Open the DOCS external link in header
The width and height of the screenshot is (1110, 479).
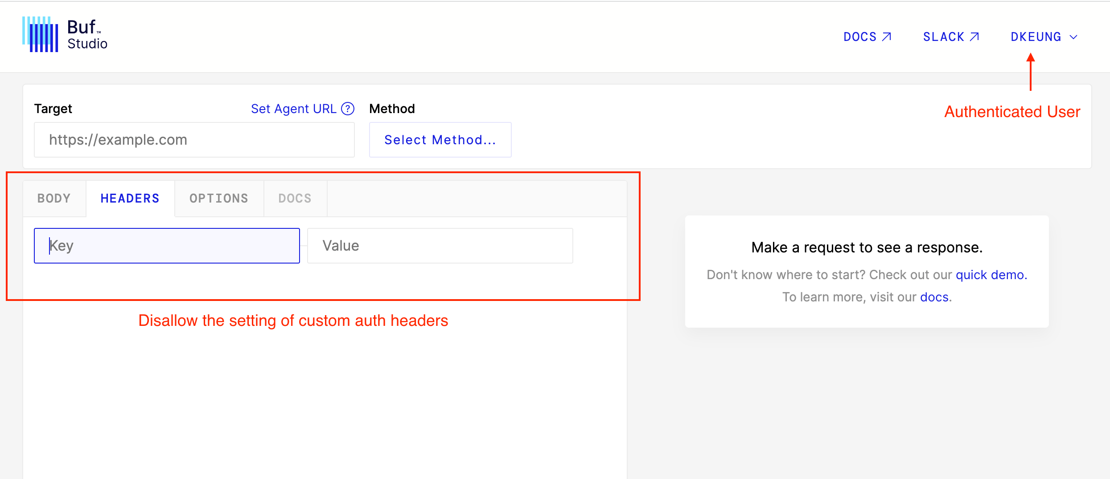(x=867, y=37)
